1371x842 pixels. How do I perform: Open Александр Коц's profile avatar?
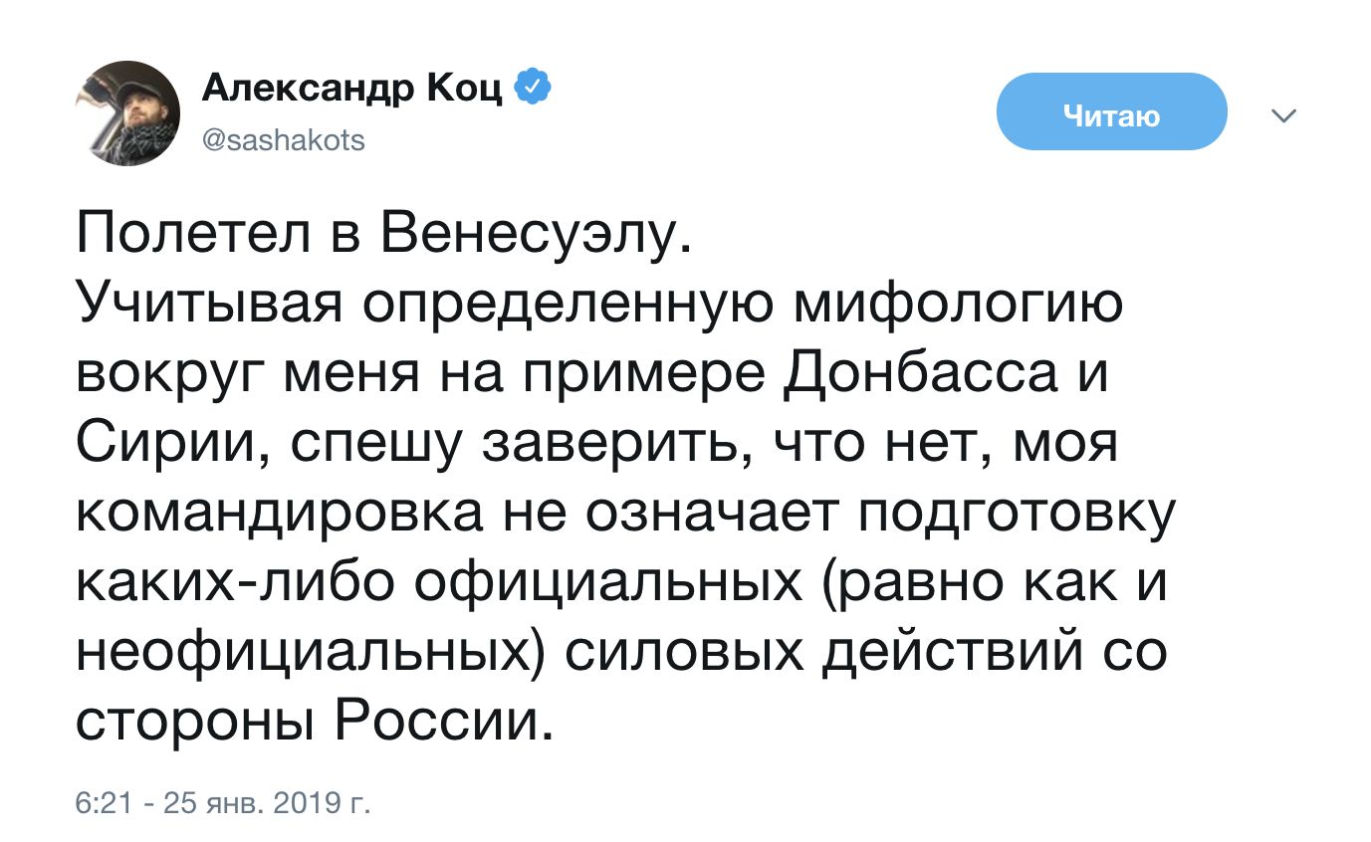[127, 112]
